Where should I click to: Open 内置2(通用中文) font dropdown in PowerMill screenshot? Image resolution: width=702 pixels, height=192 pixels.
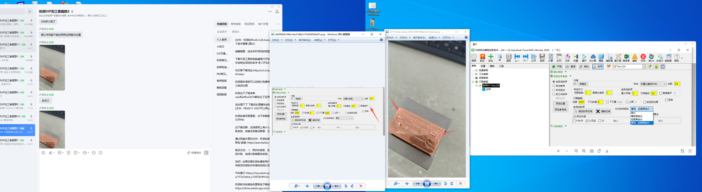pos(653,84)
